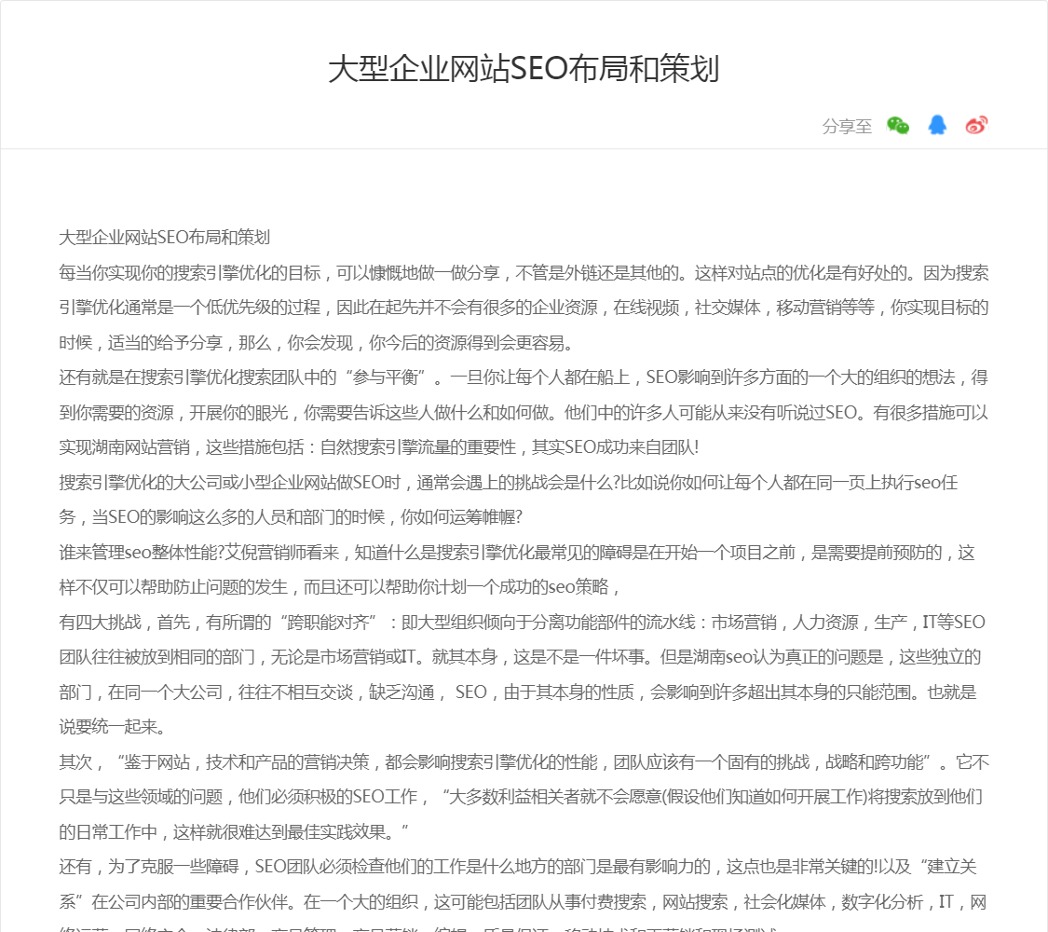This screenshot has width=1048, height=932.
Task: Click the line starting "每当你实现你的搜索引擎优化的目标"
Action: pyautogui.click(x=524, y=273)
